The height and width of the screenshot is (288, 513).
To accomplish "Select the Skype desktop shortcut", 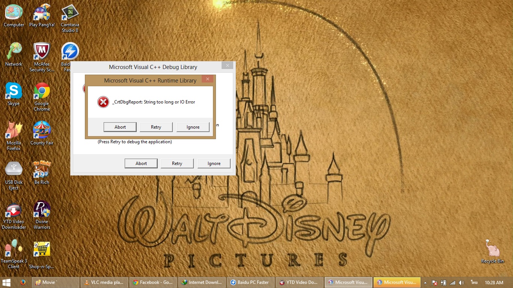I will pos(14,94).
